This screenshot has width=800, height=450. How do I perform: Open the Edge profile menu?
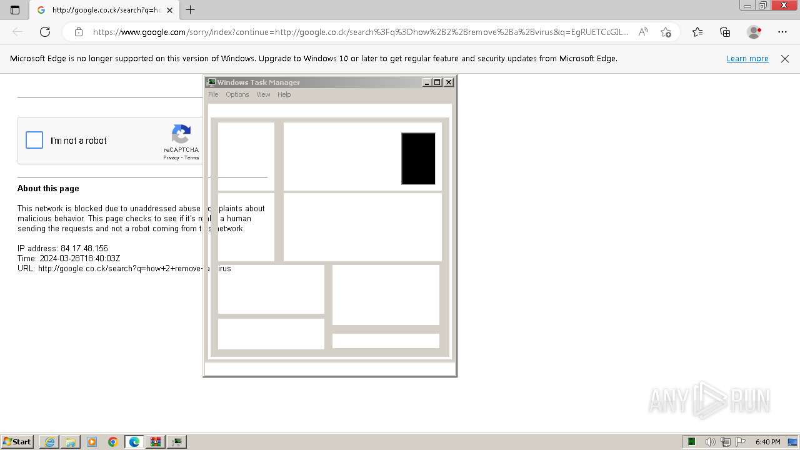tap(754, 32)
